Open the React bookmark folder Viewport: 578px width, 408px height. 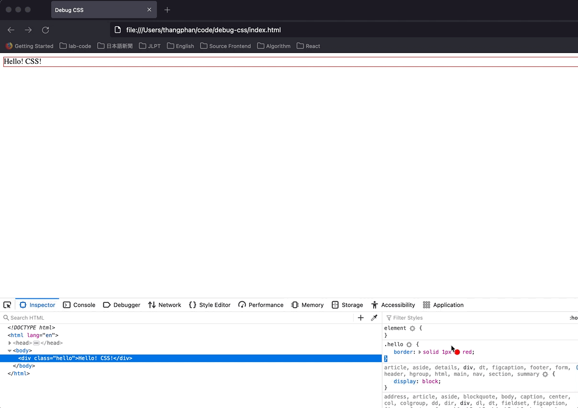tap(308, 46)
